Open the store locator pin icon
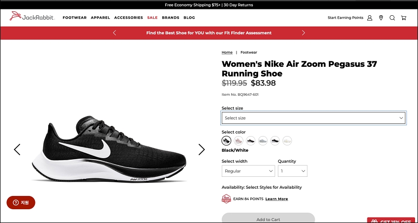This screenshot has height=223, width=418. (381, 18)
